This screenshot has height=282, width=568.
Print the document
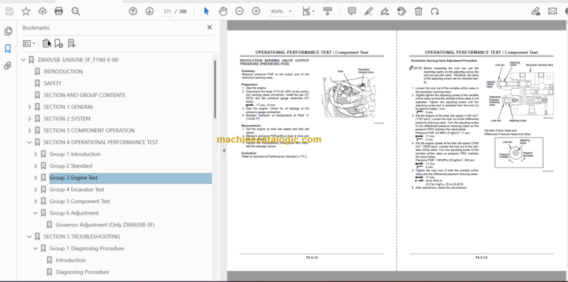click(58, 11)
